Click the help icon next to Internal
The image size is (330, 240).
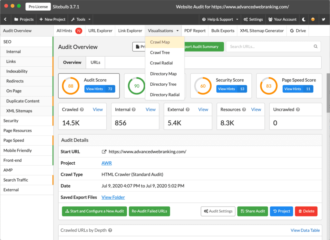134,110
